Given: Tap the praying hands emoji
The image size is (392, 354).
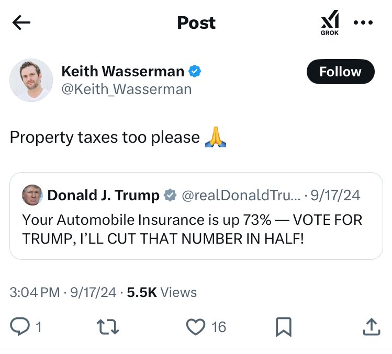Looking at the screenshot, I should pyautogui.click(x=215, y=138).
